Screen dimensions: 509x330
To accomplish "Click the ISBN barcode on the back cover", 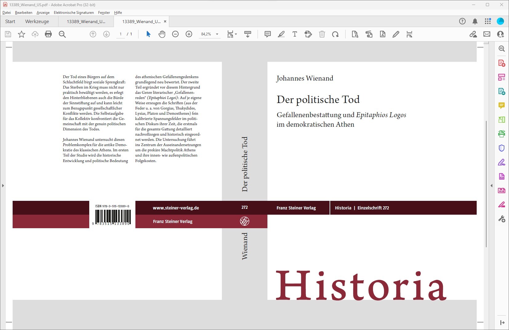I will [112, 217].
